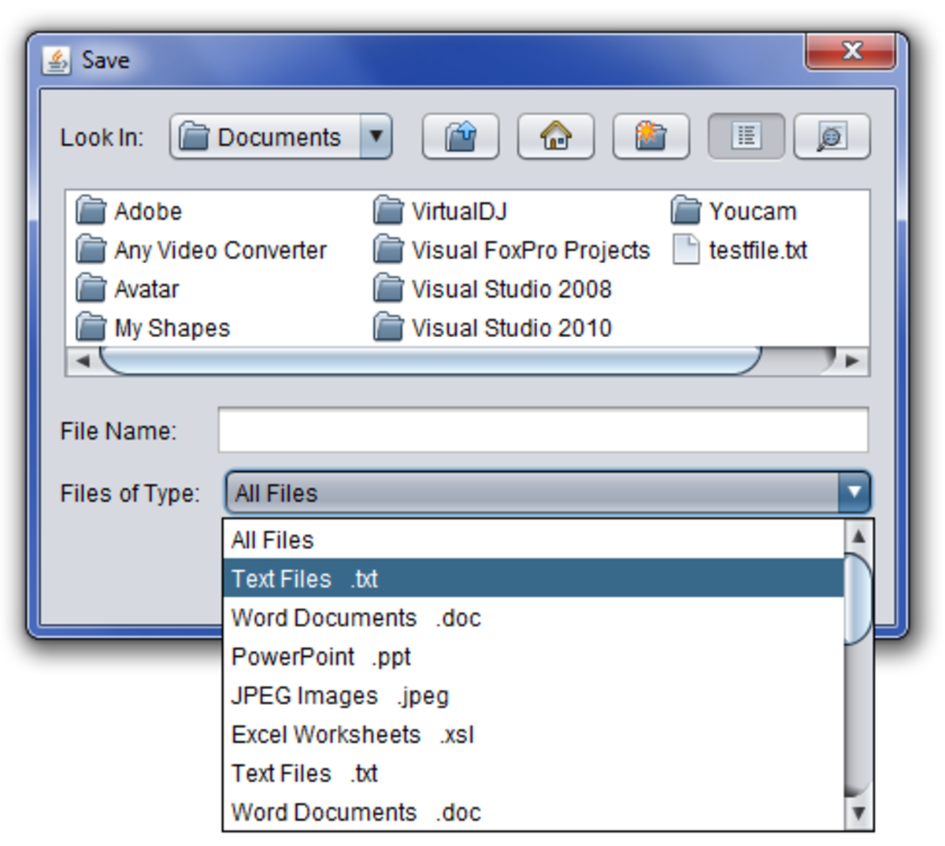The width and height of the screenshot is (945, 846).
Task: Click inside the File Name field
Action: coord(543,430)
